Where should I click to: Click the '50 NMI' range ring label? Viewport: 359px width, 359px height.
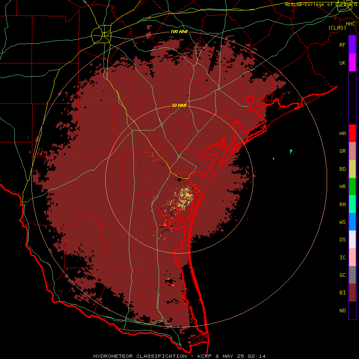click(x=179, y=105)
